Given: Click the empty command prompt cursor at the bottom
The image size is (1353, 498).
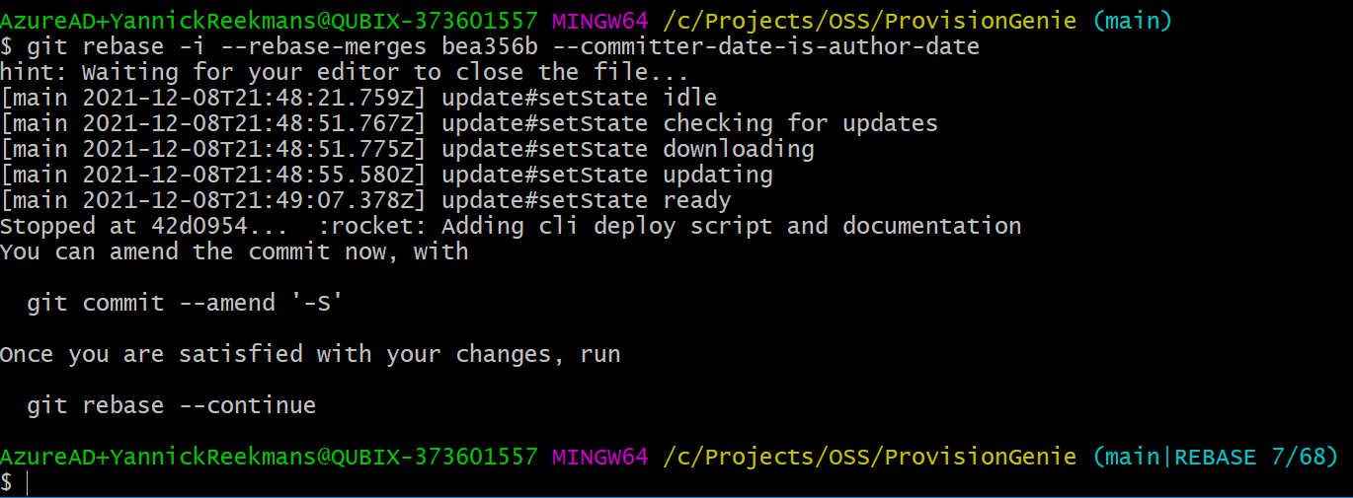Looking at the screenshot, I should pyautogui.click(x=30, y=482).
